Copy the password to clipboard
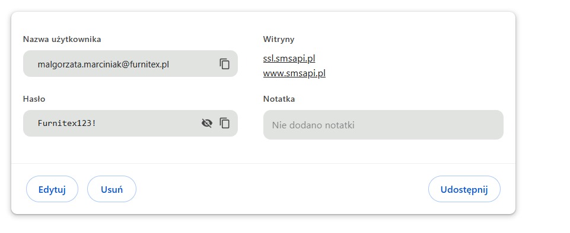 tap(225, 123)
